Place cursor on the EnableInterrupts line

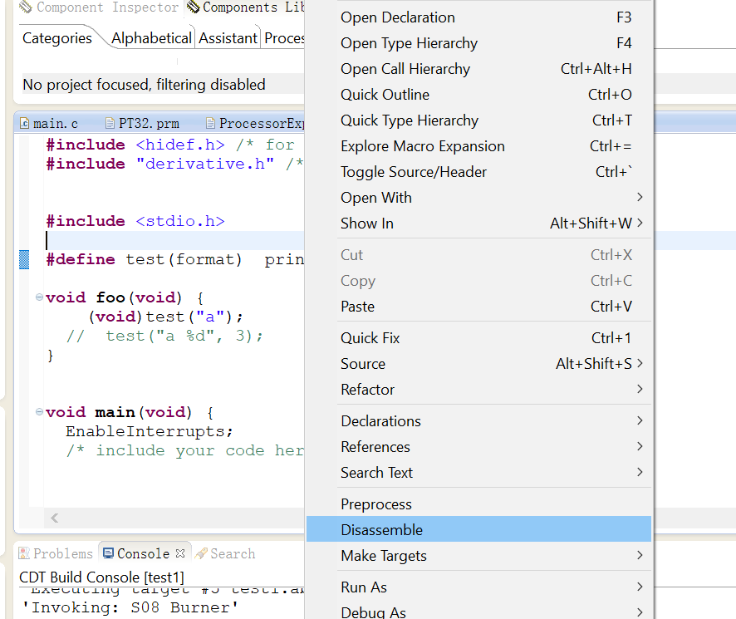pyautogui.click(x=150, y=432)
